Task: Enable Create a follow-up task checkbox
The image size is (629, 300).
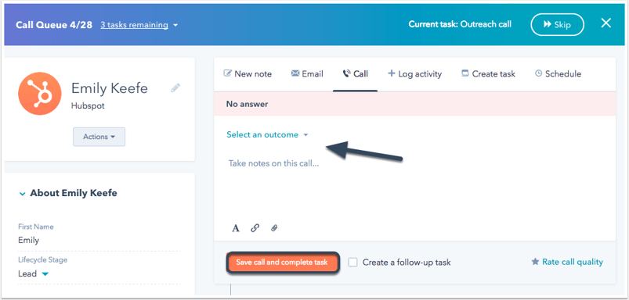Action: click(x=352, y=262)
